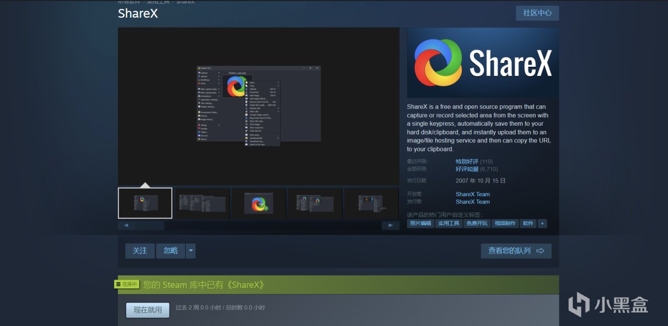
Task: Ignore this product with the 忽略 button
Action: point(171,251)
